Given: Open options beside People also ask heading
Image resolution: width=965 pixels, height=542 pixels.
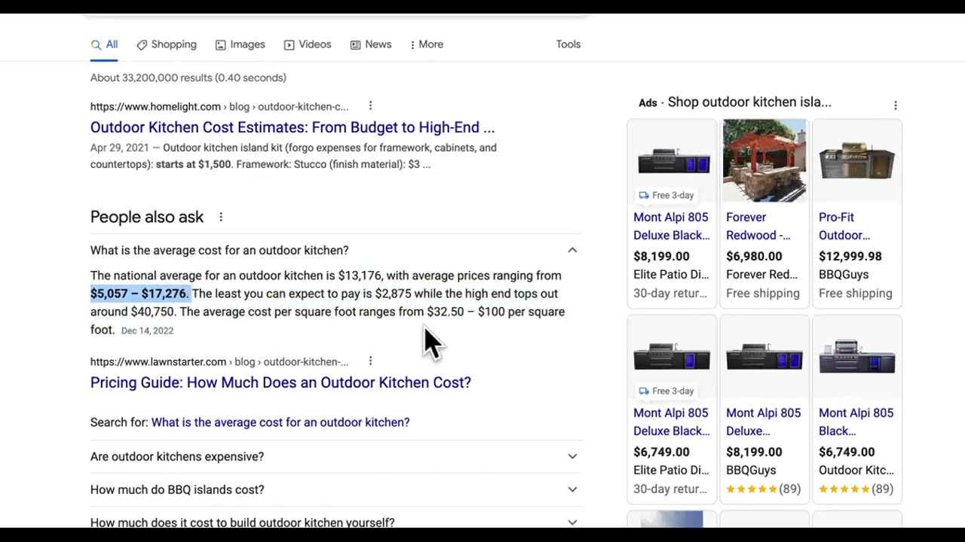Looking at the screenshot, I should (x=221, y=217).
